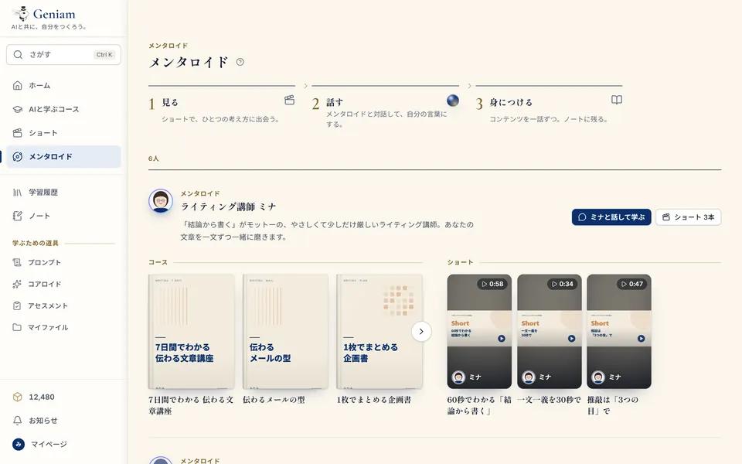Open ホーム in the sidebar

(63, 85)
